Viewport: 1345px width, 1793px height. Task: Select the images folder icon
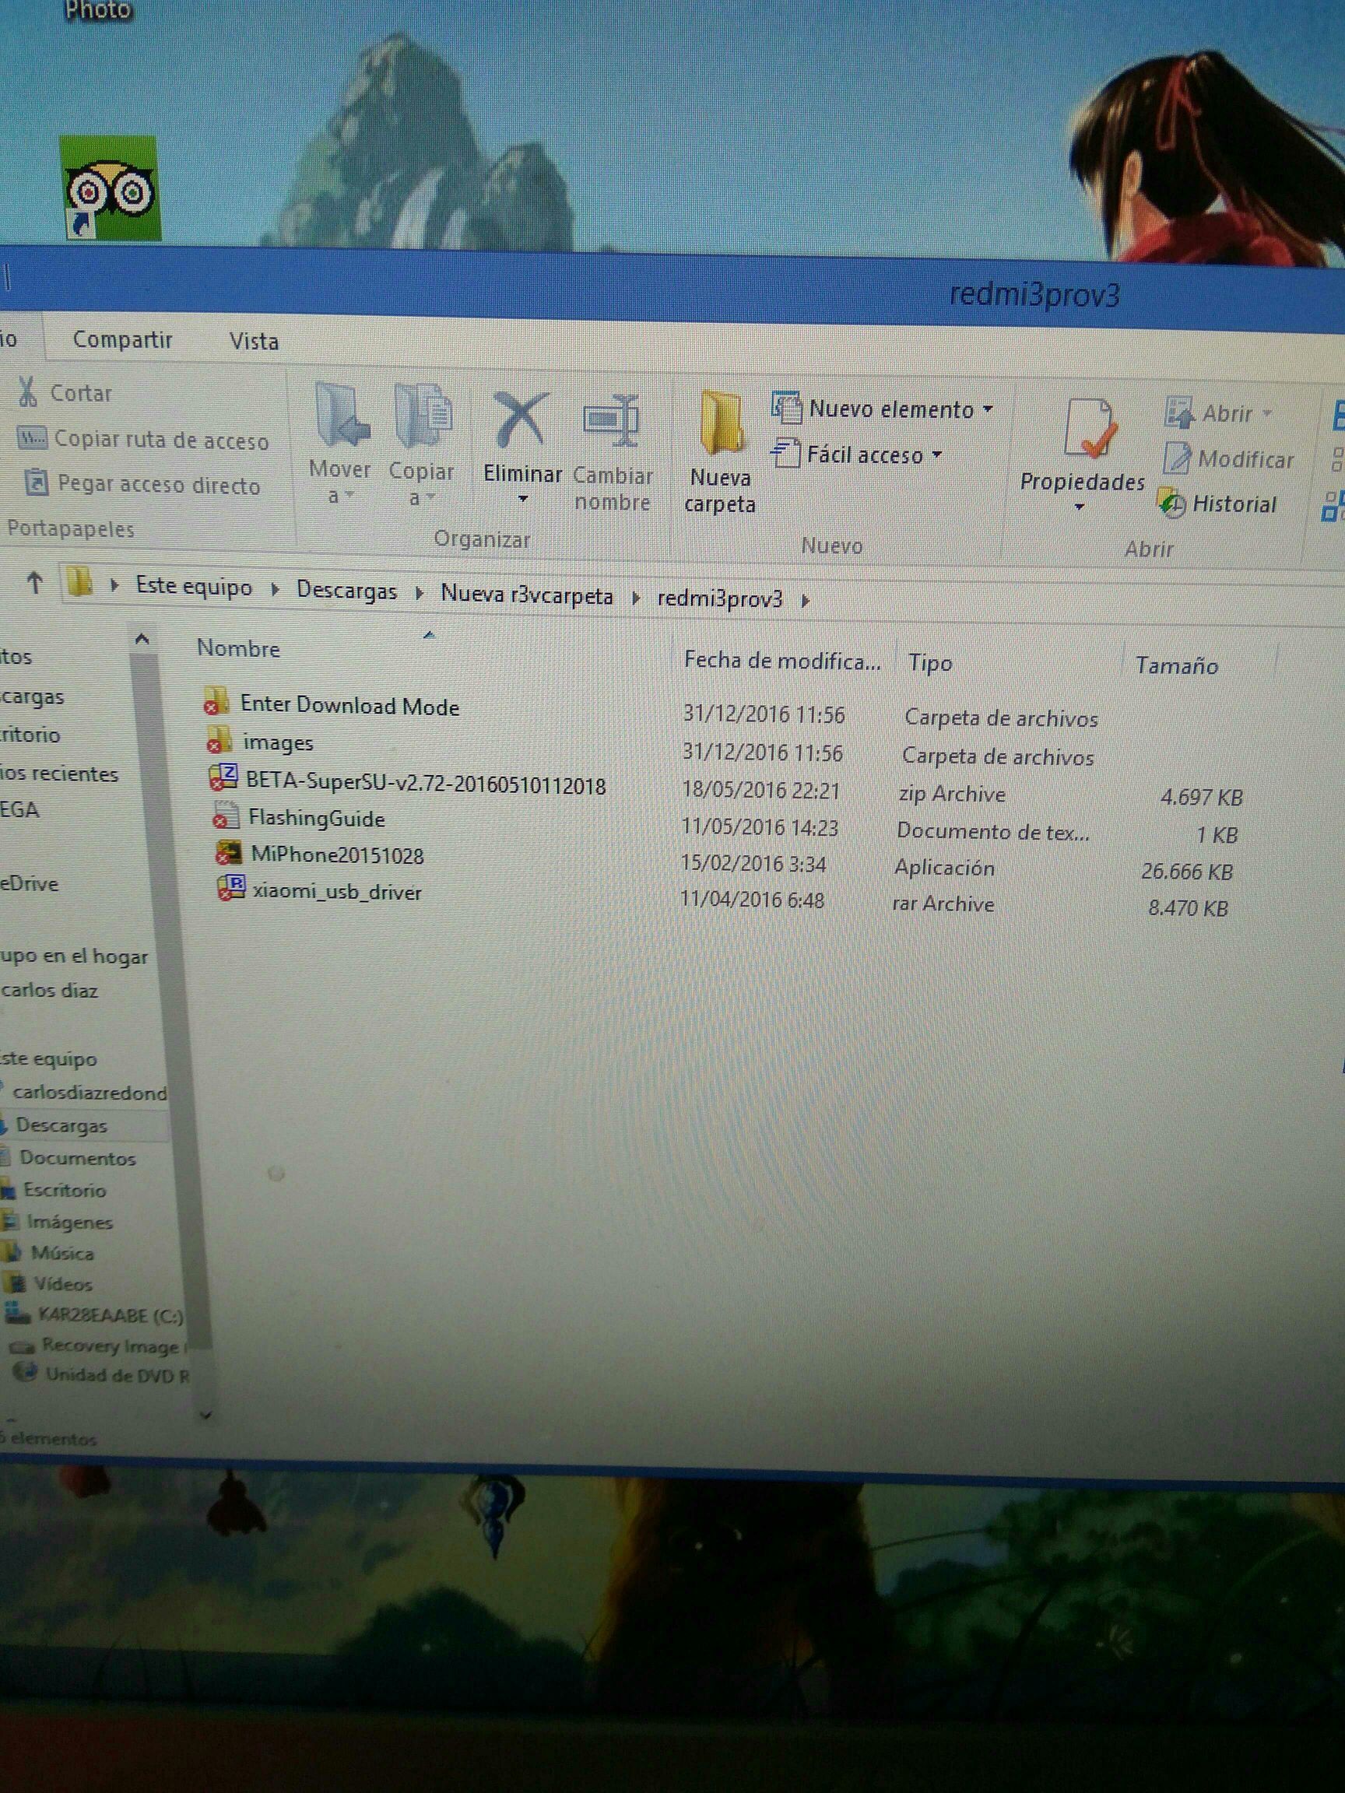tap(217, 739)
